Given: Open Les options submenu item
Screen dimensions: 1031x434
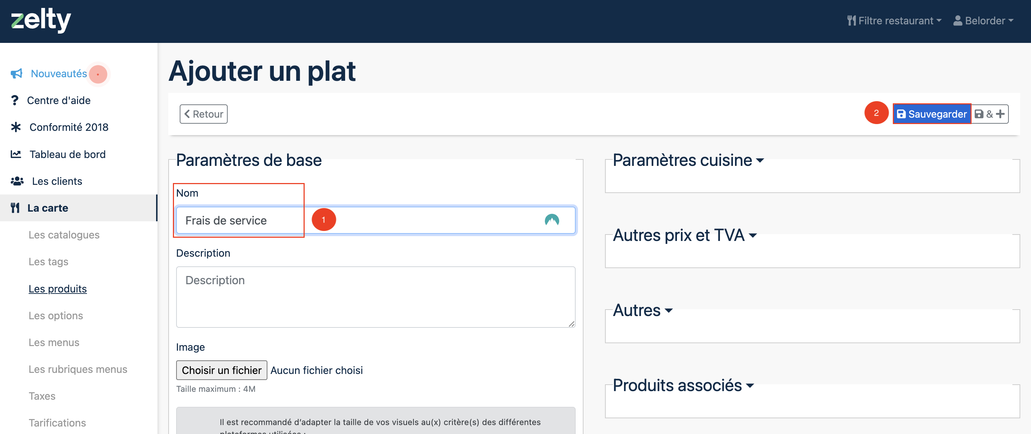Looking at the screenshot, I should (55, 316).
